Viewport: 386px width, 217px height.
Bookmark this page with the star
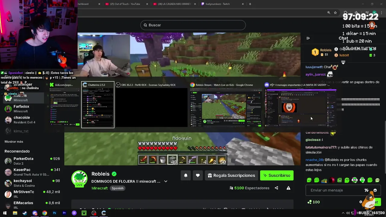[x=335, y=13]
